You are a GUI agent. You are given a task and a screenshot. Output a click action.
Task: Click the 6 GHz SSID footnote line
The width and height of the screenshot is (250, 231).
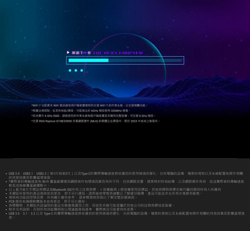pyautogui.click(x=94, y=116)
